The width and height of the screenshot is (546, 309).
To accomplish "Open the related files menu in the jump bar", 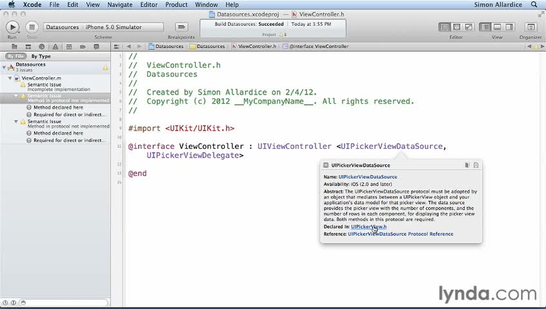I will click(117, 46).
